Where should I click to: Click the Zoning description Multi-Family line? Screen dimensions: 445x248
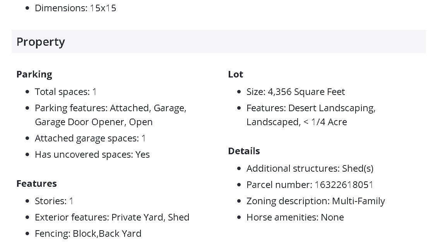315,201
